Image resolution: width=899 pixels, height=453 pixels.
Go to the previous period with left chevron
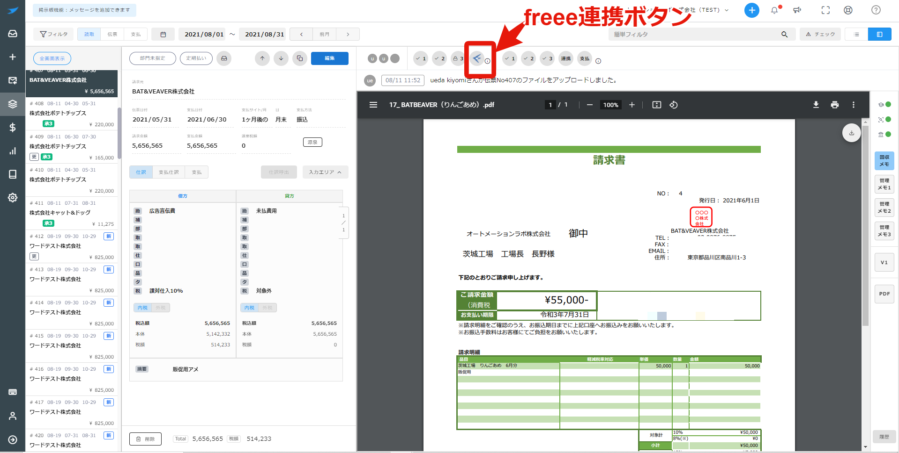click(301, 34)
